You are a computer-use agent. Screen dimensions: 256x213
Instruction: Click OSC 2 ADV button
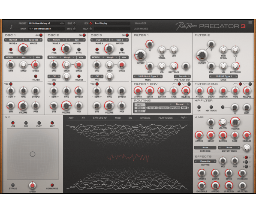[x=81, y=57]
